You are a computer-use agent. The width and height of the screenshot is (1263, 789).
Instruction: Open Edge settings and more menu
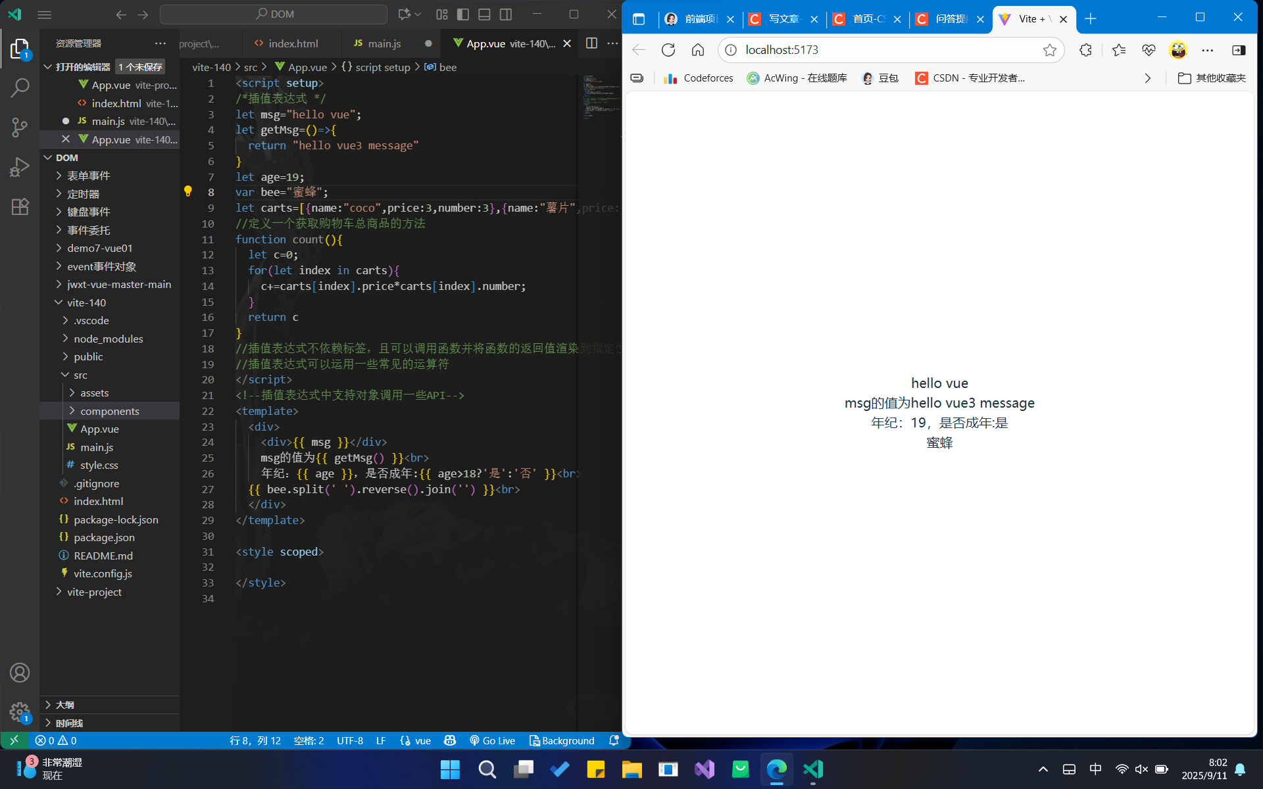(1208, 50)
